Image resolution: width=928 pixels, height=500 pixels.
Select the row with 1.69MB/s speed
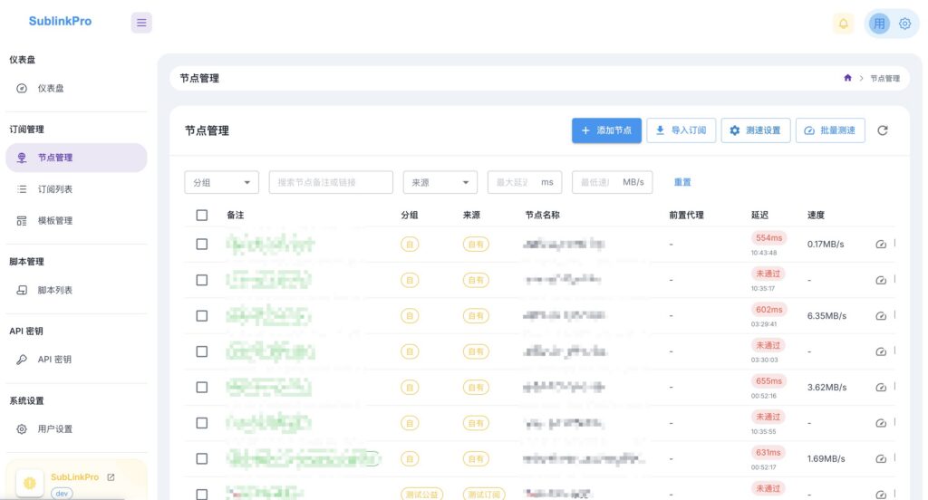click(x=202, y=458)
